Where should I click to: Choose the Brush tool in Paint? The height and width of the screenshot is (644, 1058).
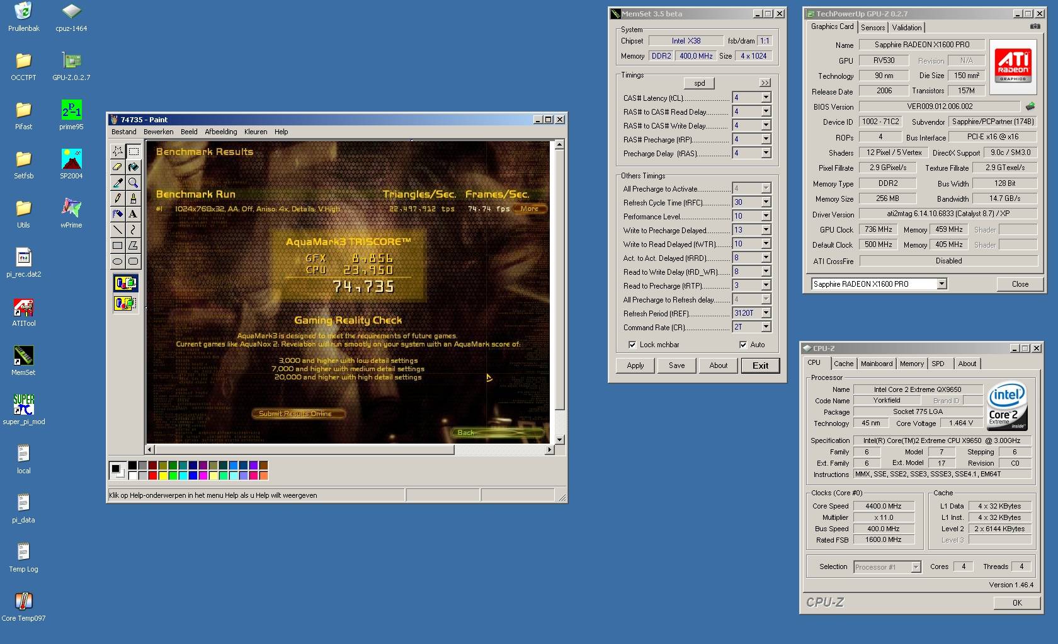pos(134,198)
